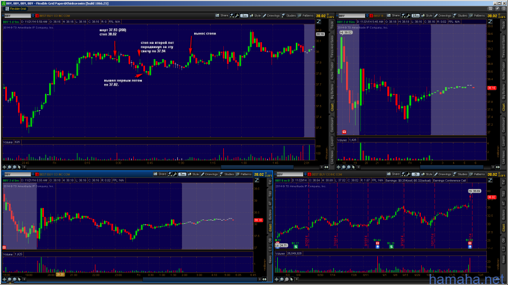Open the AT tab beside the 5m chart
Image resolution: width=508 pixels, height=285 pixels.
[270, 203]
